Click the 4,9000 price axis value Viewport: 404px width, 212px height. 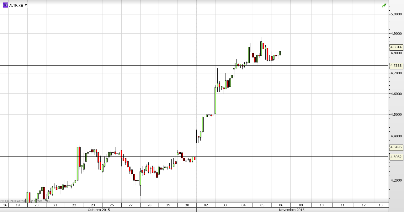click(x=396, y=34)
